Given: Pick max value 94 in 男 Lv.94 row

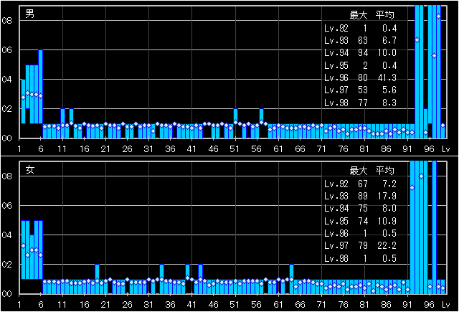Looking at the screenshot, I should 363,53.
